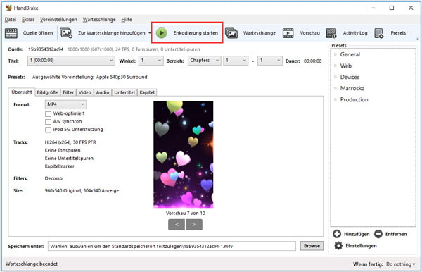The width and height of the screenshot is (422, 272).
Task: Open the Format MP4 dropdown
Action: (65, 104)
